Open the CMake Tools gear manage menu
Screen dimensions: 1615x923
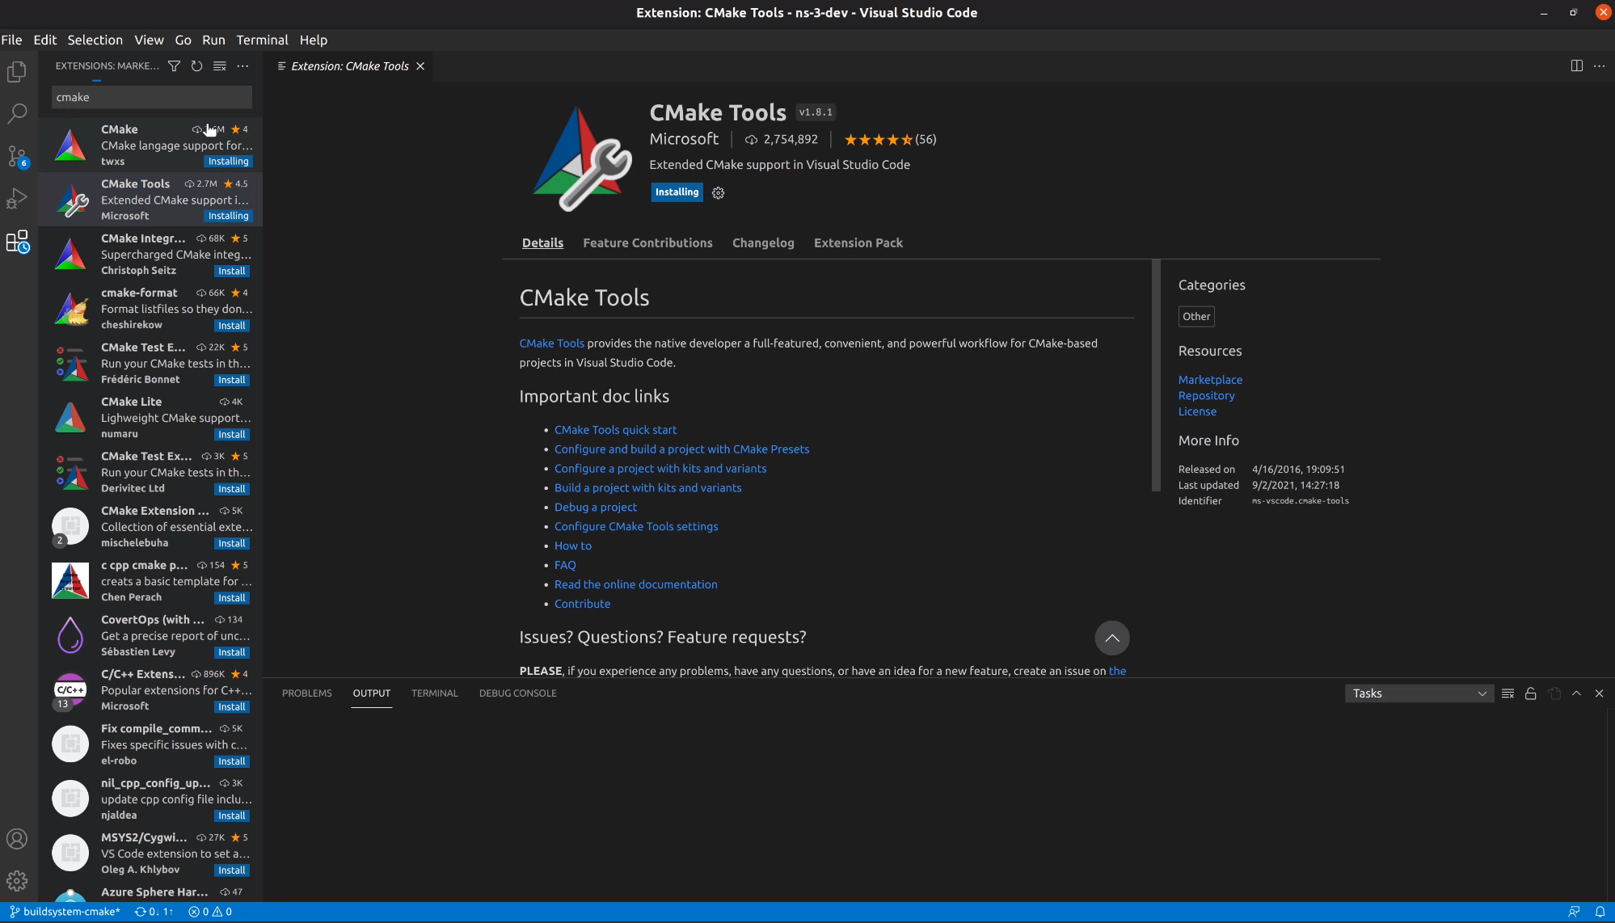(x=718, y=193)
